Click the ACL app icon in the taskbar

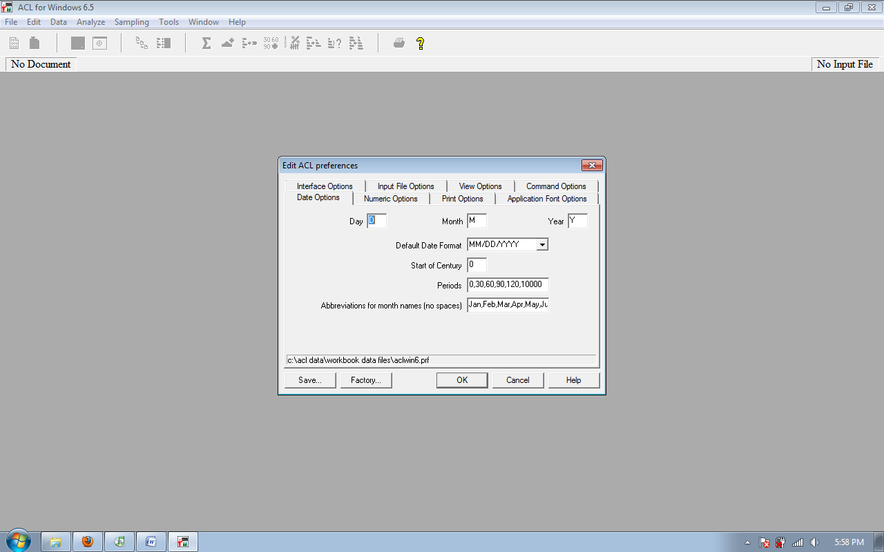(184, 542)
